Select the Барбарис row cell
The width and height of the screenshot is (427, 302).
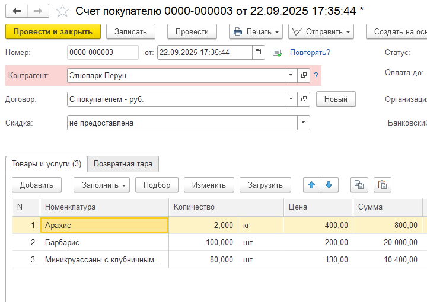[104, 242]
